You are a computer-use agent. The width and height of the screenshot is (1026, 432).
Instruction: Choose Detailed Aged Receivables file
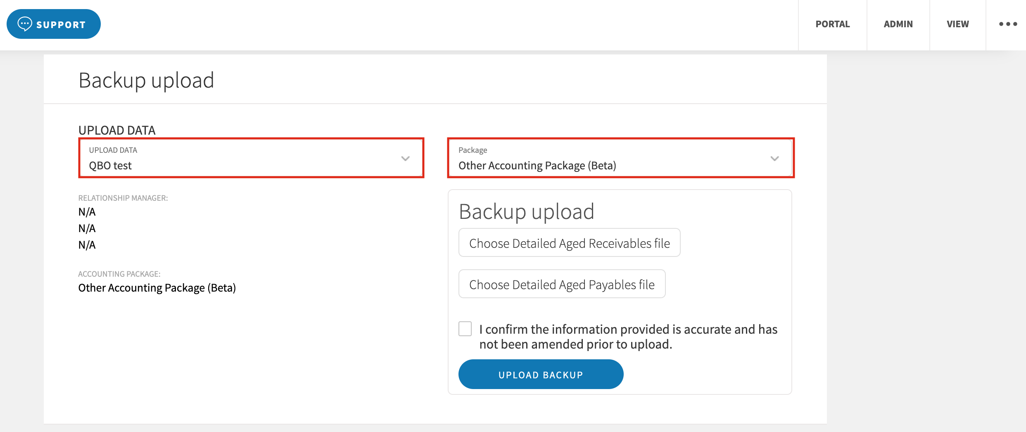click(569, 243)
